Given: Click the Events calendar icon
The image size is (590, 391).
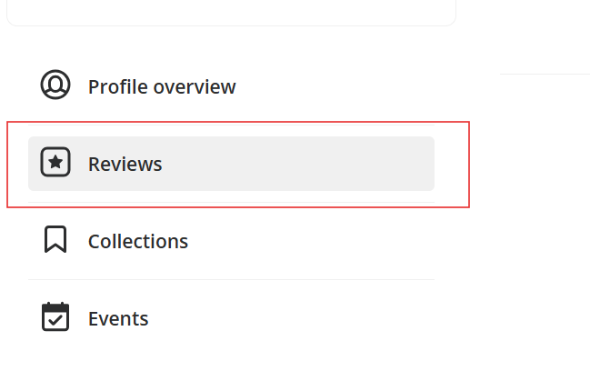Looking at the screenshot, I should [55, 317].
